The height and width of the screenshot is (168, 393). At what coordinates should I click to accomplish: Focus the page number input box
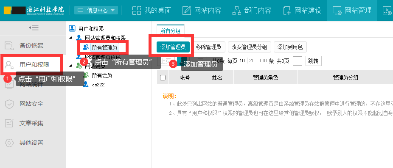pyautogui.click(x=298, y=61)
